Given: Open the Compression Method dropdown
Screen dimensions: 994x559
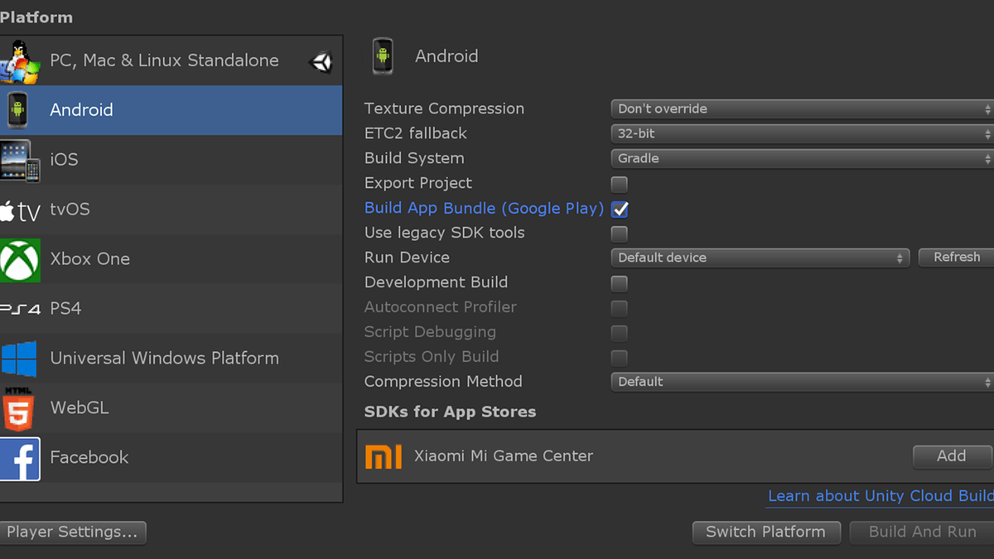Looking at the screenshot, I should tap(801, 382).
